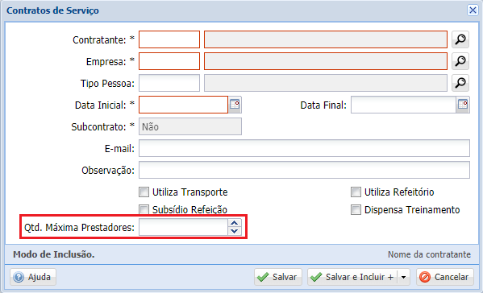This screenshot has height=293, width=483.
Task: Open the Data Final calendar picker
Action: pos(463,105)
